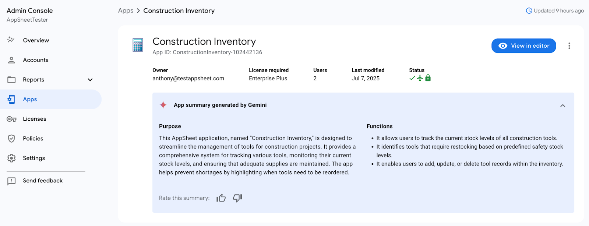Click the Construction Inventory calculator app icon
This screenshot has height=226, width=589.
click(138, 45)
